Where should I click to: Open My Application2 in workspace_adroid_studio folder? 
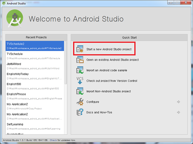coord(35,116)
